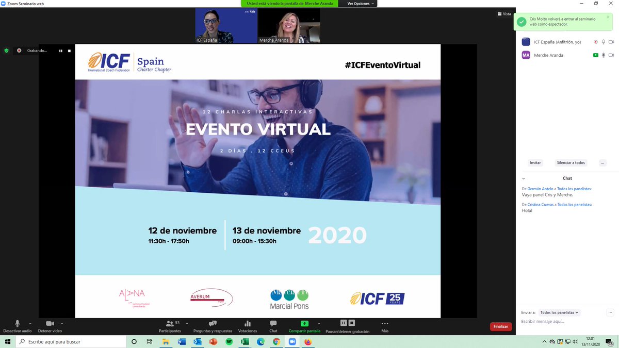
Task: Open Spotify from the taskbar
Action: [x=229, y=341]
